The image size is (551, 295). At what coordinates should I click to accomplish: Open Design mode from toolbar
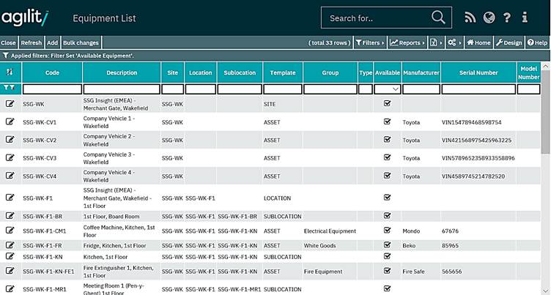coord(509,43)
